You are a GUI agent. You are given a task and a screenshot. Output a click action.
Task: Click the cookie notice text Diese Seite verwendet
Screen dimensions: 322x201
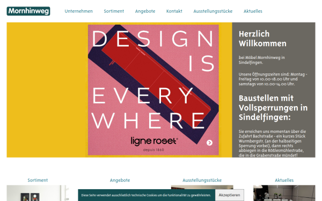(x=146, y=195)
